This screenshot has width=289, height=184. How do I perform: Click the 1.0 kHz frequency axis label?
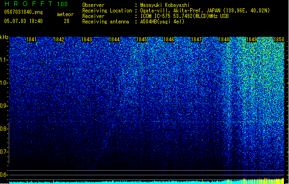click(x=4, y=83)
